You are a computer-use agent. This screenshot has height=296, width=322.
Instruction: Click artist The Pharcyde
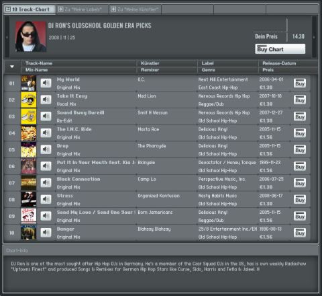click(x=152, y=146)
